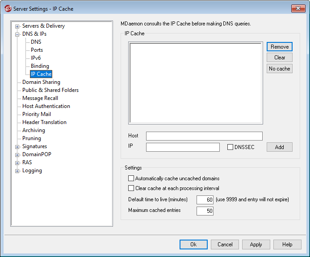Expand the Signatures tree node
Viewport: 310px width, 257px height.
(17, 147)
